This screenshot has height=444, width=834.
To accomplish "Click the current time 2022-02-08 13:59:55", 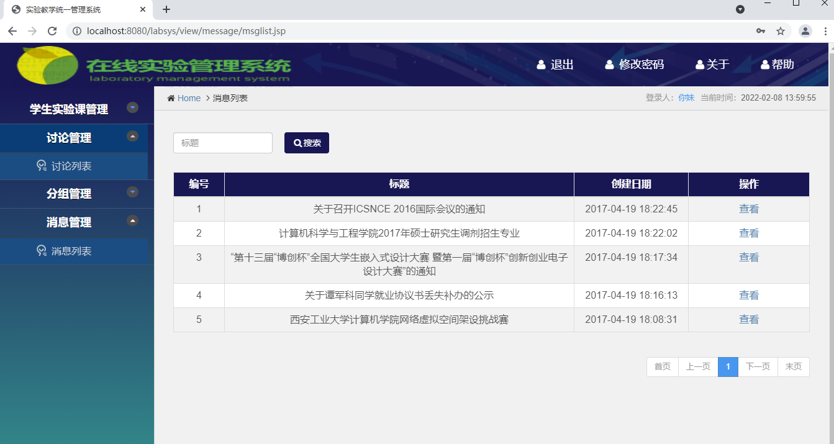I will [x=779, y=97].
